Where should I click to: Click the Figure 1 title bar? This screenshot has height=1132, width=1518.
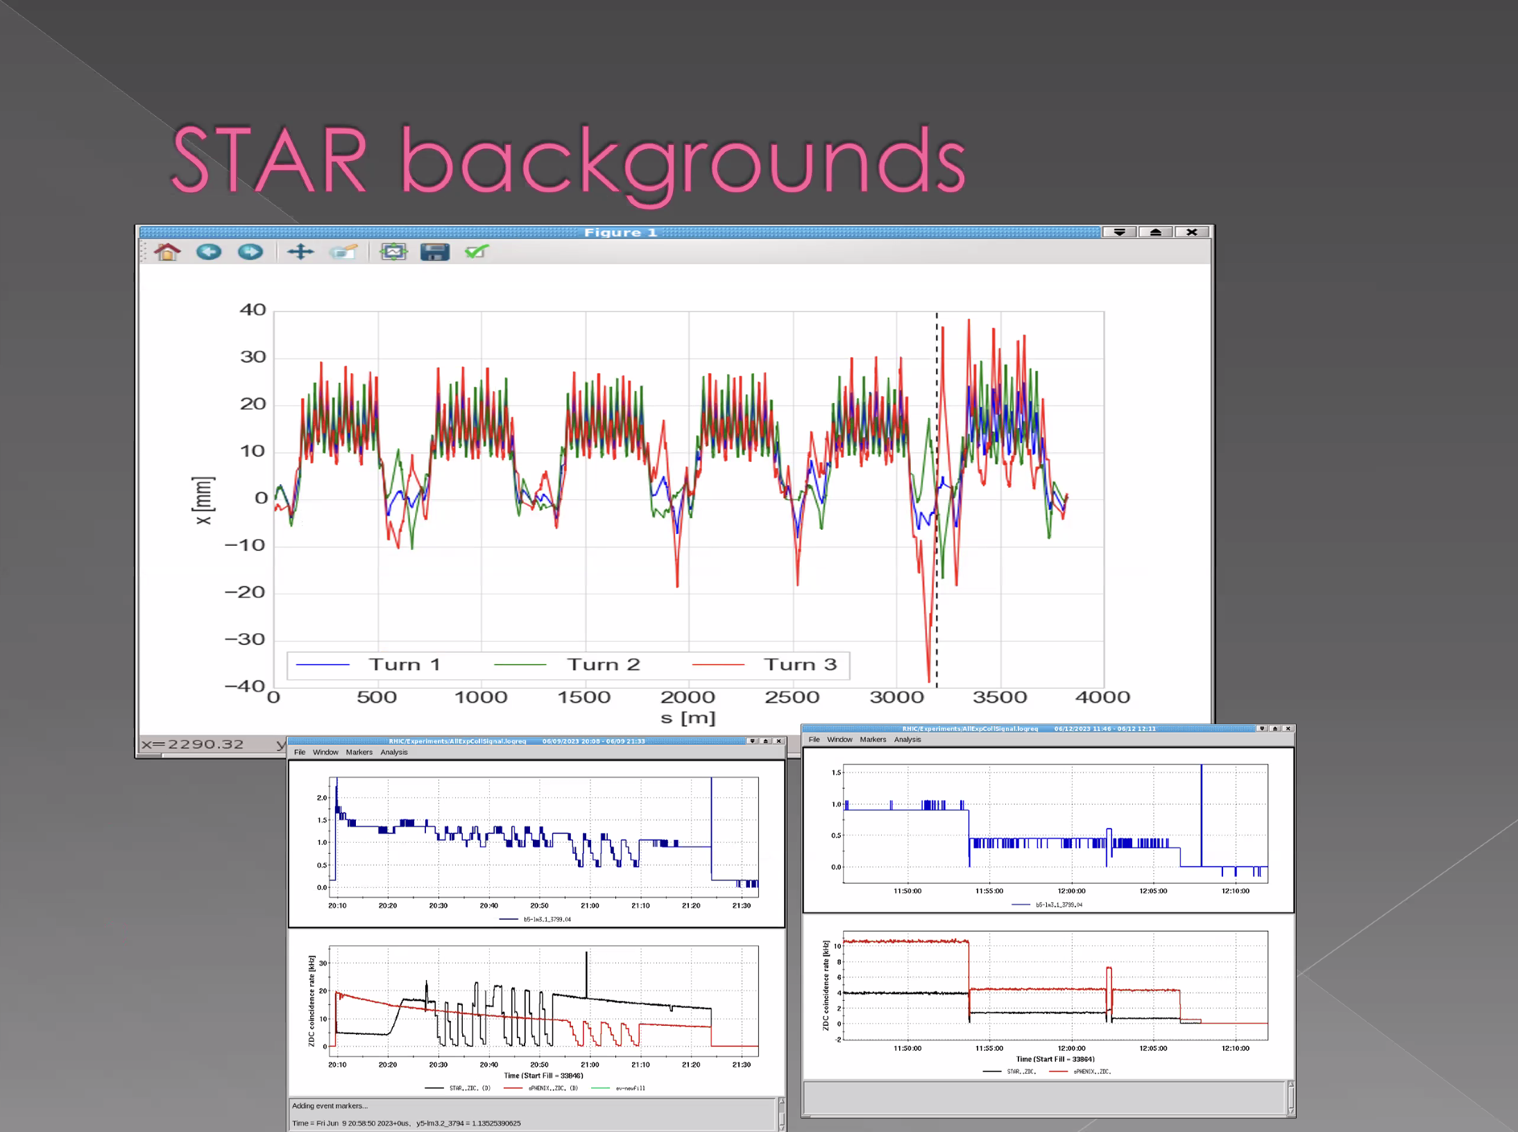click(620, 232)
